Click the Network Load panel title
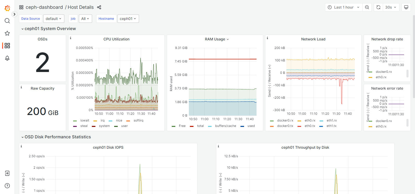The image size is (415, 194). (x=313, y=39)
